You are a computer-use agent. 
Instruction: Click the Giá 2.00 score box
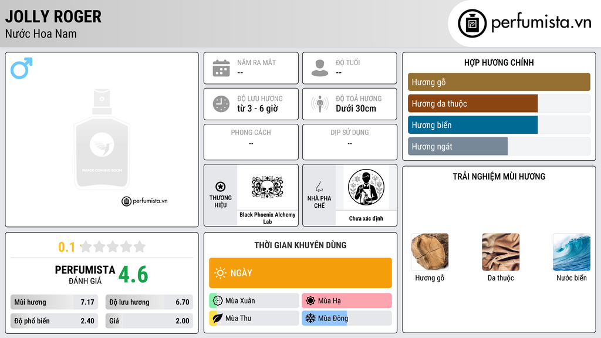149,321
